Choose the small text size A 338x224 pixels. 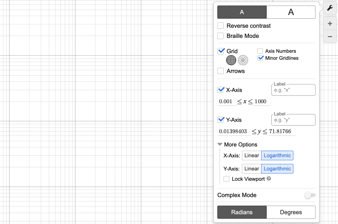pyautogui.click(x=242, y=12)
